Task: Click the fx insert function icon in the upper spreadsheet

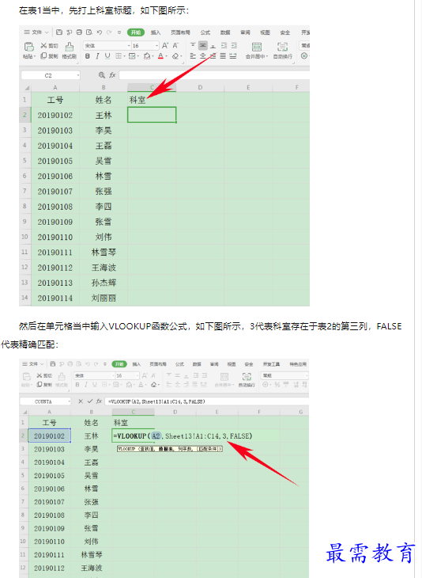Action: [112, 75]
